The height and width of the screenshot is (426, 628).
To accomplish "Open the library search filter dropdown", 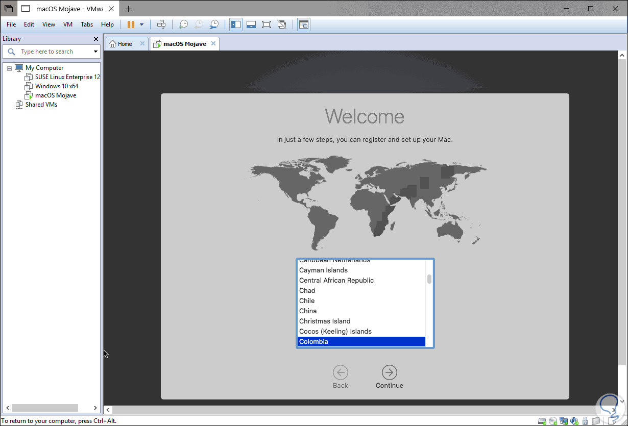I will [95, 52].
